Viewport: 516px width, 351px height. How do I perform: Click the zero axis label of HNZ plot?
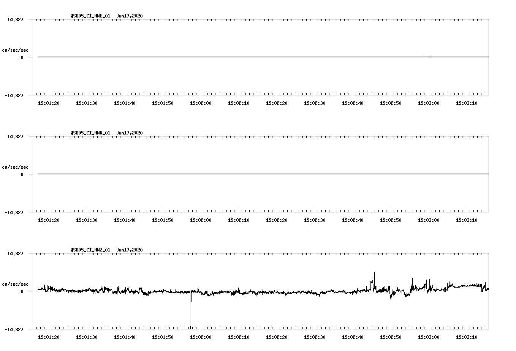(22, 291)
